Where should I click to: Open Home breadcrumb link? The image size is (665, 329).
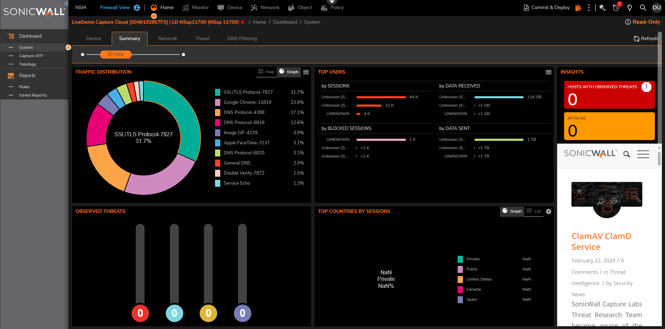tap(259, 22)
